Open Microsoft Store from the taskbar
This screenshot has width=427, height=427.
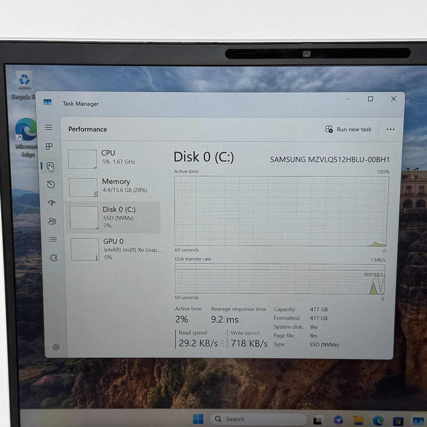coord(398,421)
